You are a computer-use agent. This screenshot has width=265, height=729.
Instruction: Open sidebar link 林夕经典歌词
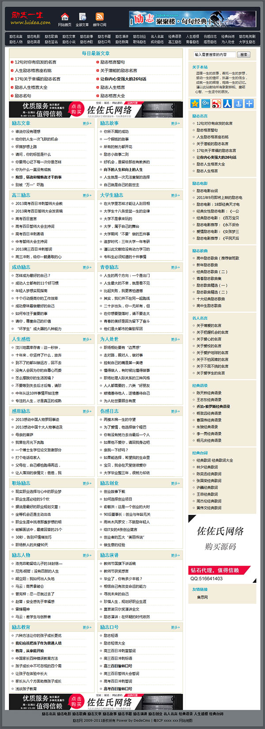point(207,467)
